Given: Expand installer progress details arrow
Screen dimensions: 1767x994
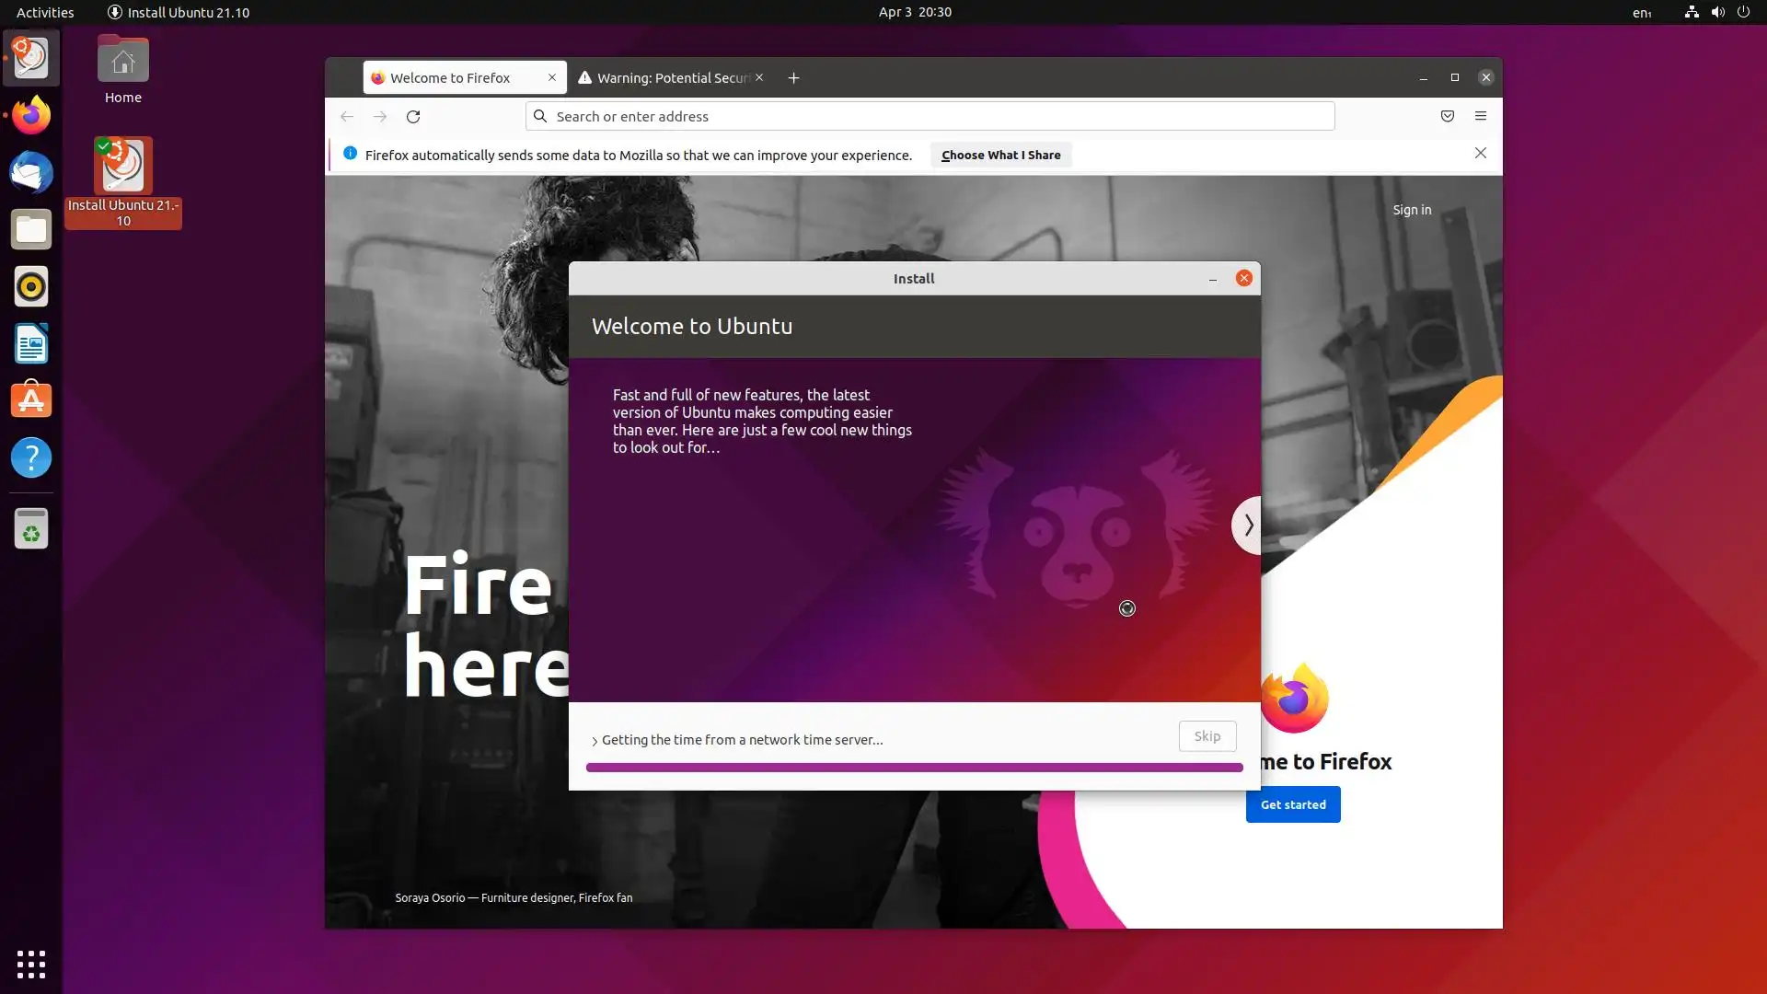Looking at the screenshot, I should coord(595,741).
